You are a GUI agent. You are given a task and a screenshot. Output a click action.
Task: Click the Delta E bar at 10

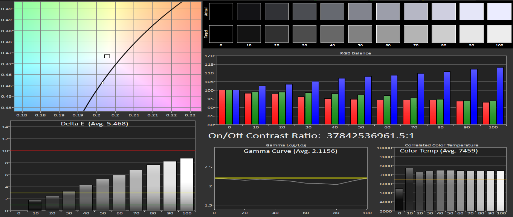tap(35, 205)
